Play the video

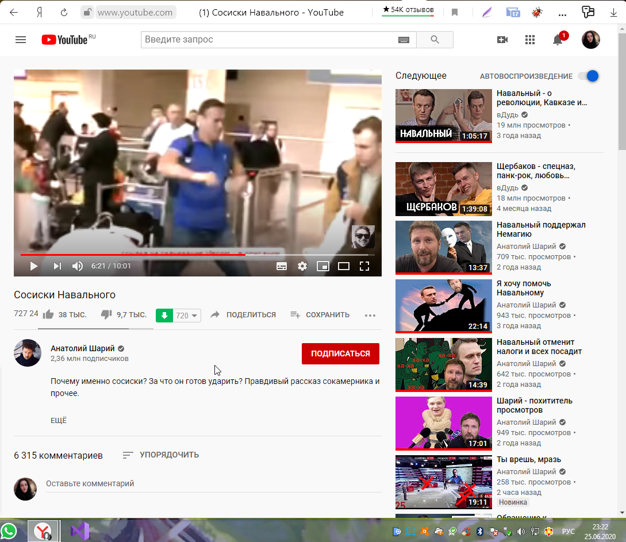click(33, 266)
